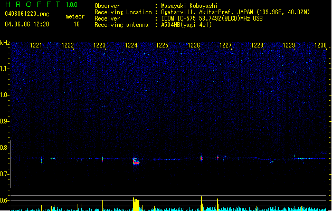Click the 1.0 kHz axis label
This screenshot has height=211, width=332.
point(4,95)
